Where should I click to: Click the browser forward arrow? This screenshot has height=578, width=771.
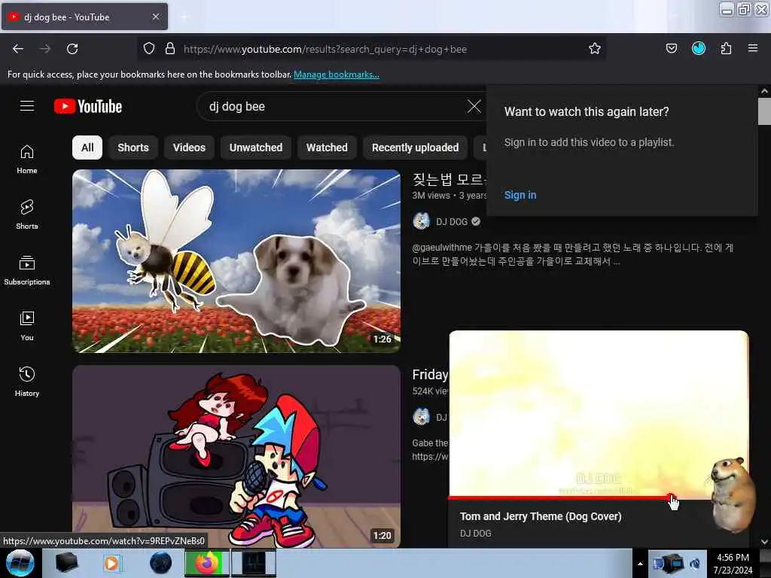[x=45, y=49]
